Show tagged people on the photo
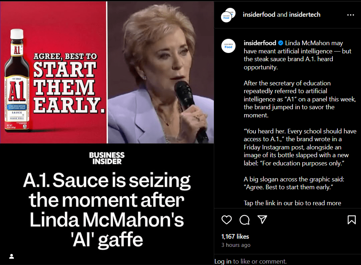361x265 pixels. point(11,256)
